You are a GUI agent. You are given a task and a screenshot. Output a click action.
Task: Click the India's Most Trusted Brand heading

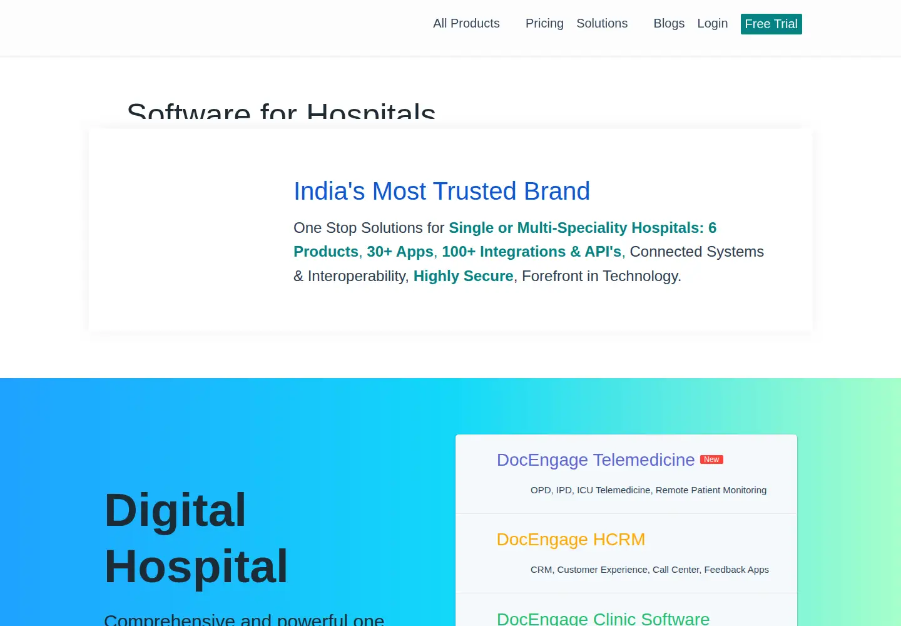click(x=442, y=191)
